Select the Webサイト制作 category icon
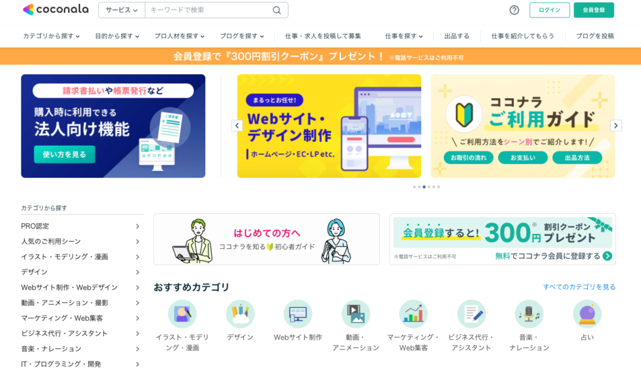The image size is (641, 371). tap(298, 314)
